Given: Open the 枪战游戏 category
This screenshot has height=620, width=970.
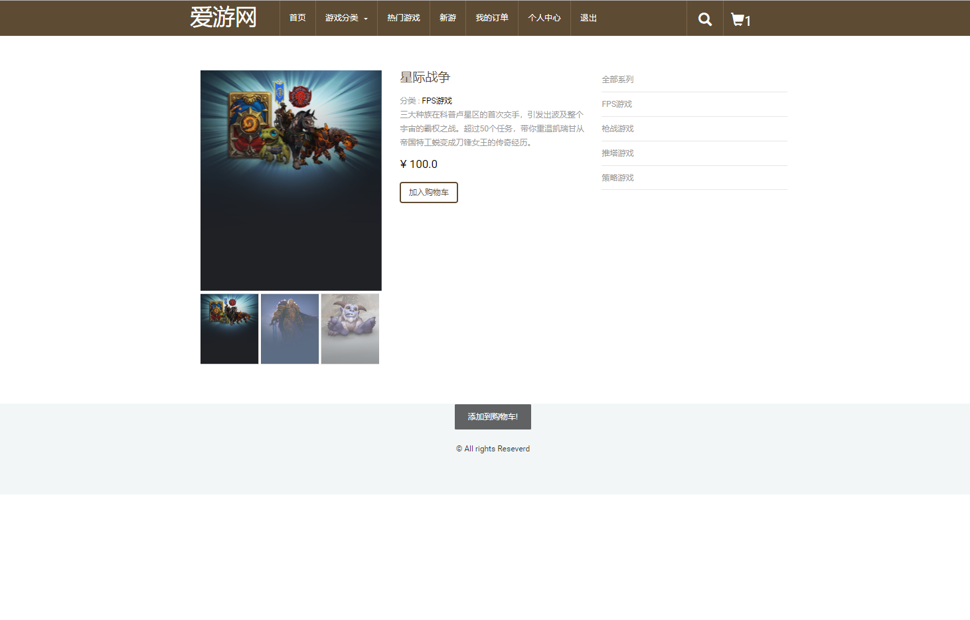Looking at the screenshot, I should click(x=617, y=128).
